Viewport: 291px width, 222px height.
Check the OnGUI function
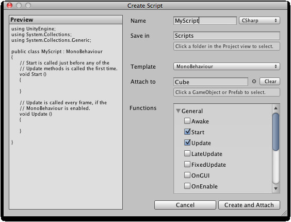click(x=187, y=175)
